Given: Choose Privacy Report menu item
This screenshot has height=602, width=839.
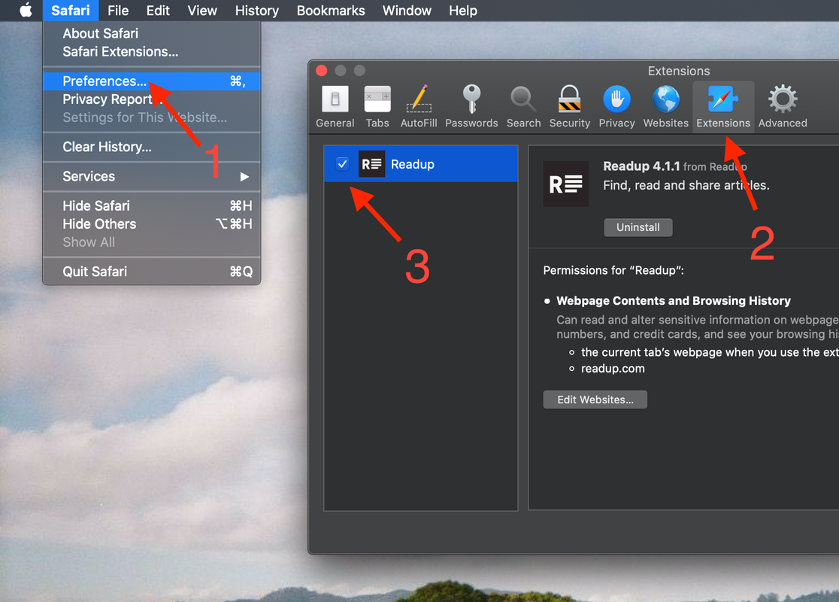Looking at the screenshot, I should [151, 99].
